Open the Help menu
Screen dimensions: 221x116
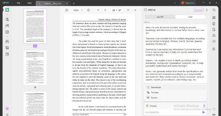point(29,3)
